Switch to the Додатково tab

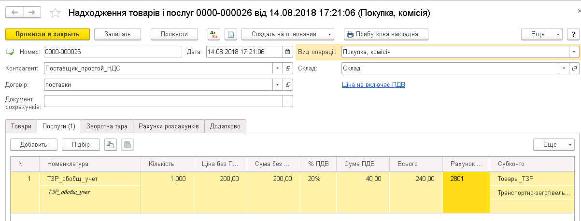pos(226,126)
